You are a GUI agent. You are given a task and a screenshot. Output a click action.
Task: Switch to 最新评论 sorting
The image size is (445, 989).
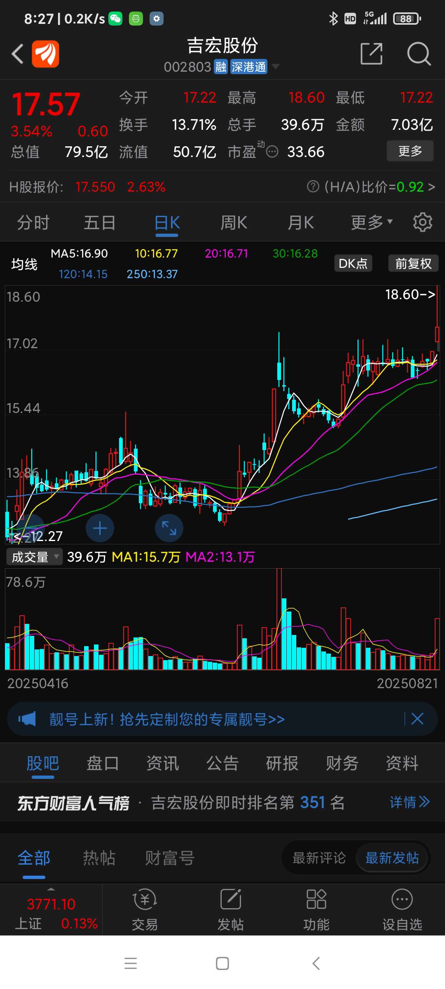tap(319, 858)
